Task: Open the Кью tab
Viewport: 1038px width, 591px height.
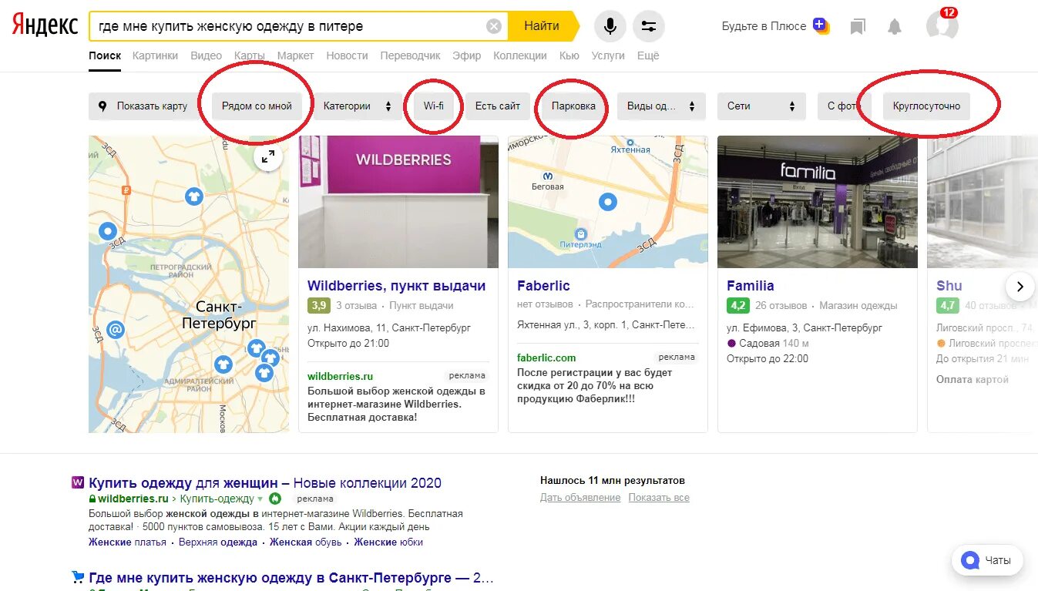Action: 569,55
